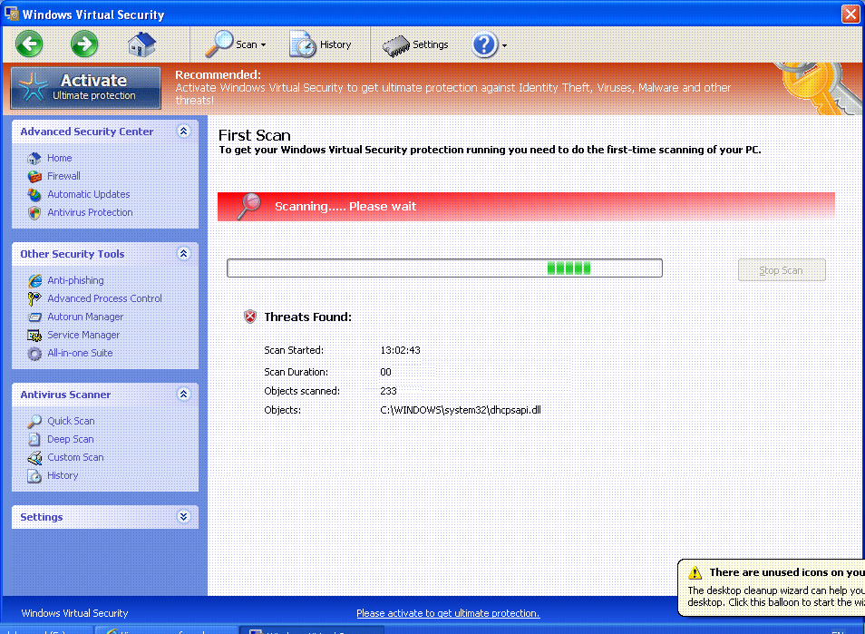Open the Autorun Manager
Image resolution: width=865 pixels, height=634 pixels.
(x=84, y=317)
